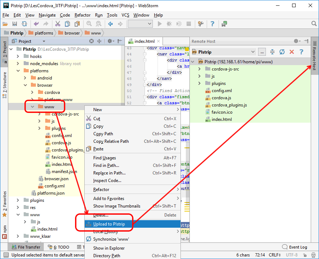Click the ... button next to PIstrip server
The height and width of the screenshot is (259, 319).
(x=262, y=52)
